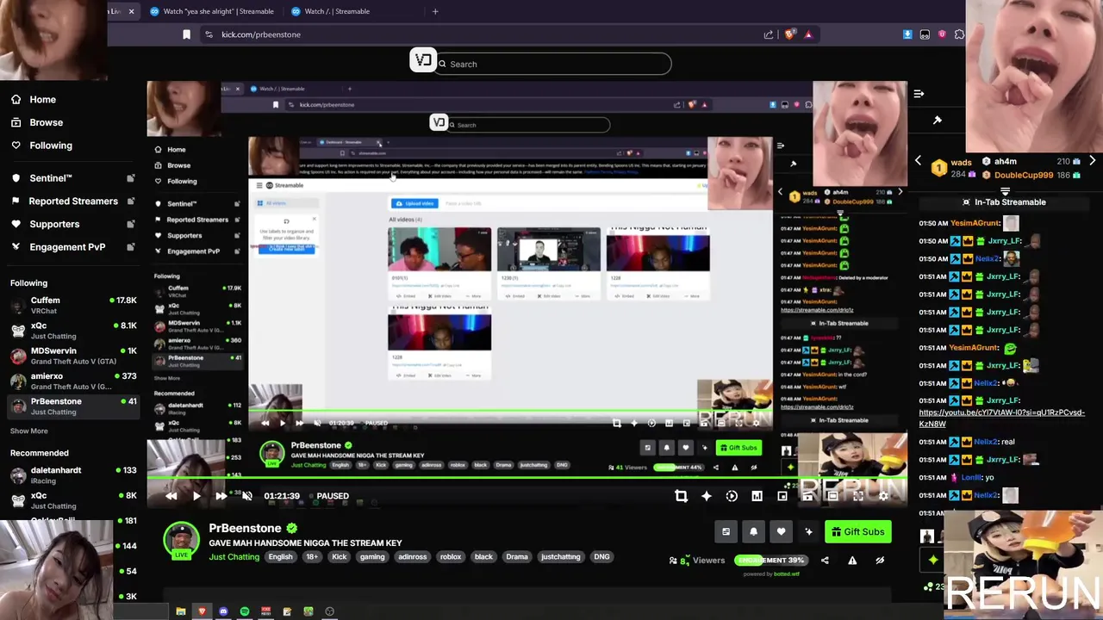Open the Home page in sidebar

coord(34,99)
